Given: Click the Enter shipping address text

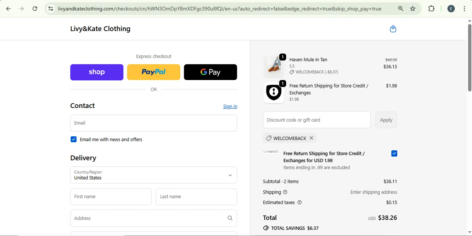Looking at the screenshot, I should [x=374, y=192].
